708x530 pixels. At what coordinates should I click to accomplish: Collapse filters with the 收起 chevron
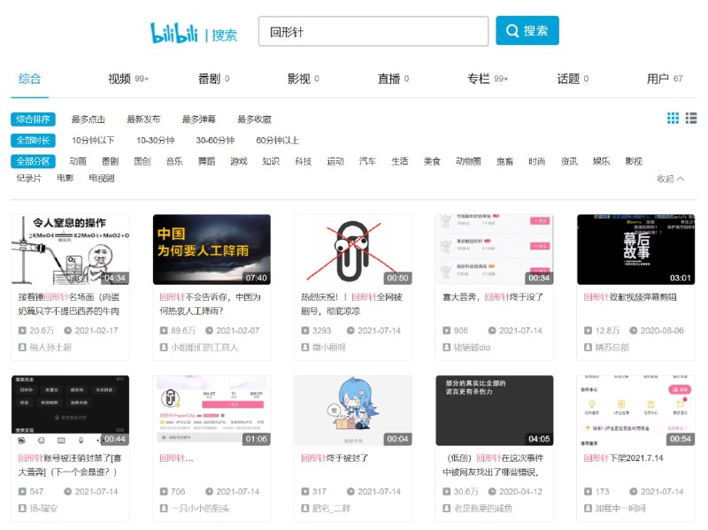click(x=671, y=179)
